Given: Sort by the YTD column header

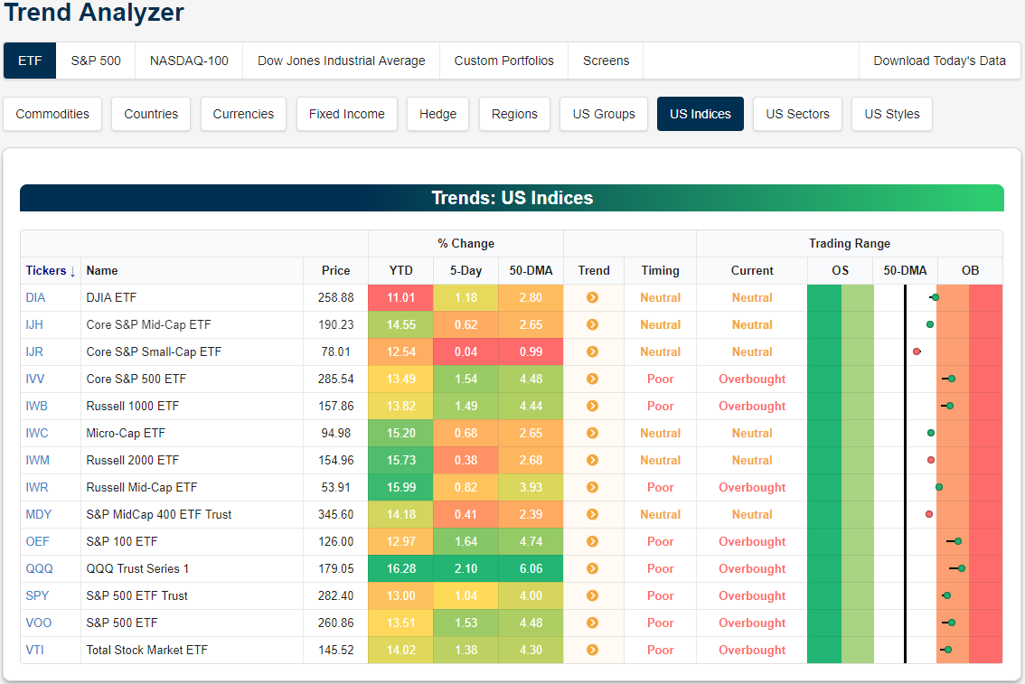Looking at the screenshot, I should [400, 270].
